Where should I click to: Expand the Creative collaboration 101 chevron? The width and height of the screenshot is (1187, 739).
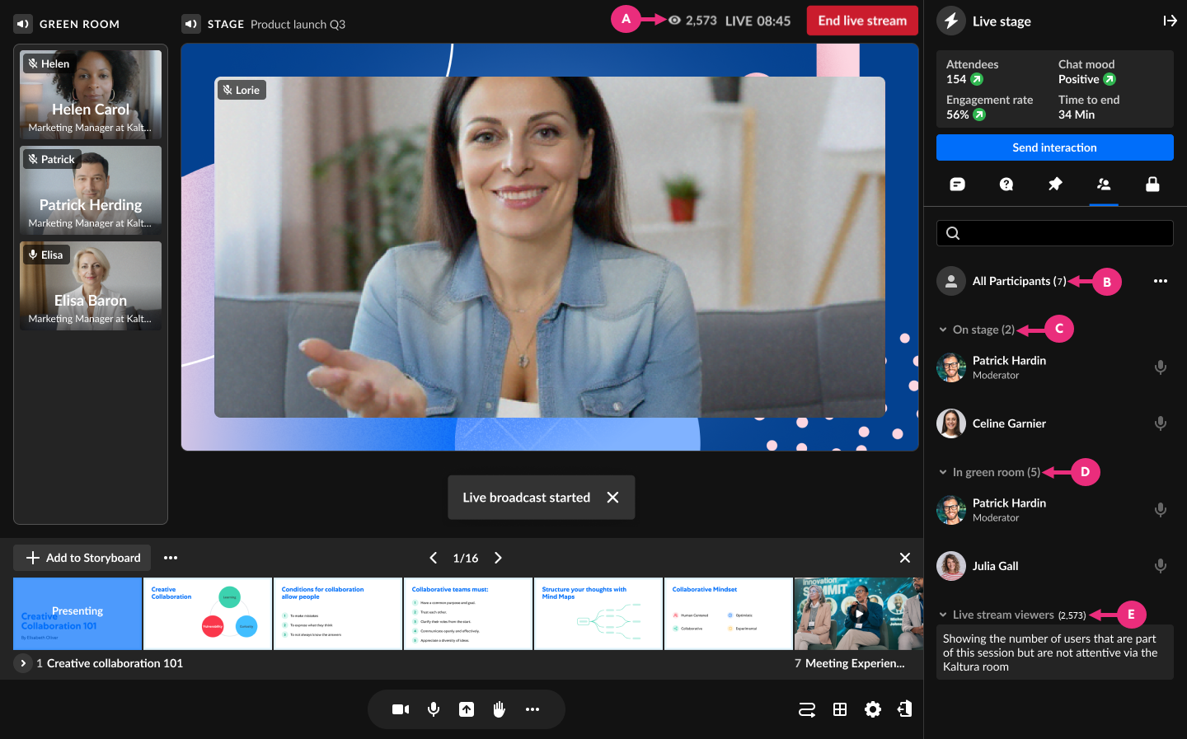tap(23, 663)
